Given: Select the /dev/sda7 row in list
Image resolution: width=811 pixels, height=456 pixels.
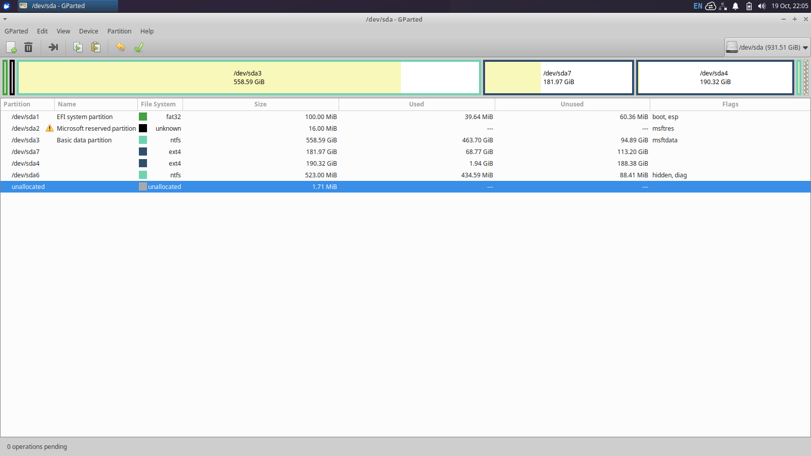Looking at the screenshot, I should (x=405, y=151).
